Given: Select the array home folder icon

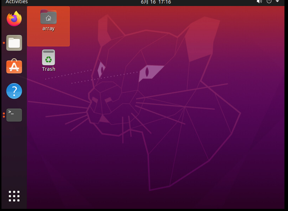Looking at the screenshot, I should click(48, 17).
